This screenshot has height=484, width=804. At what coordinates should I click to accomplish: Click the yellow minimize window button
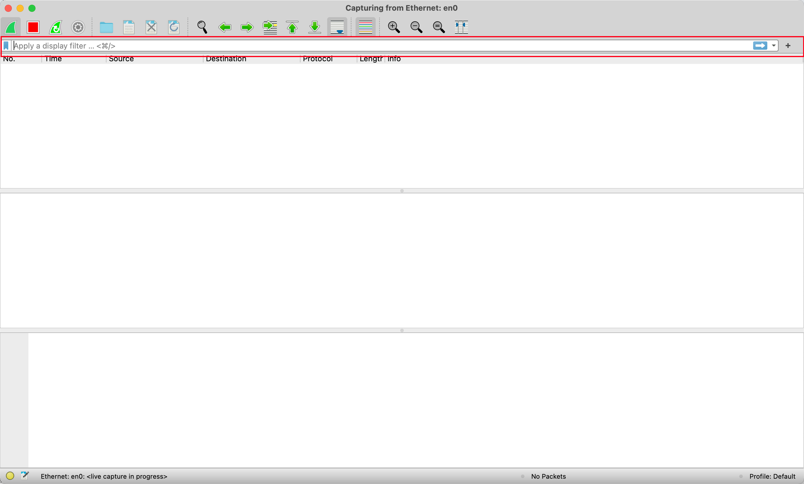tap(20, 8)
